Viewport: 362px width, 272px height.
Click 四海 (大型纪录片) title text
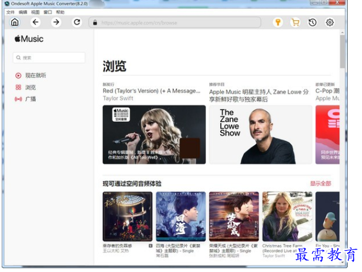click(178, 248)
